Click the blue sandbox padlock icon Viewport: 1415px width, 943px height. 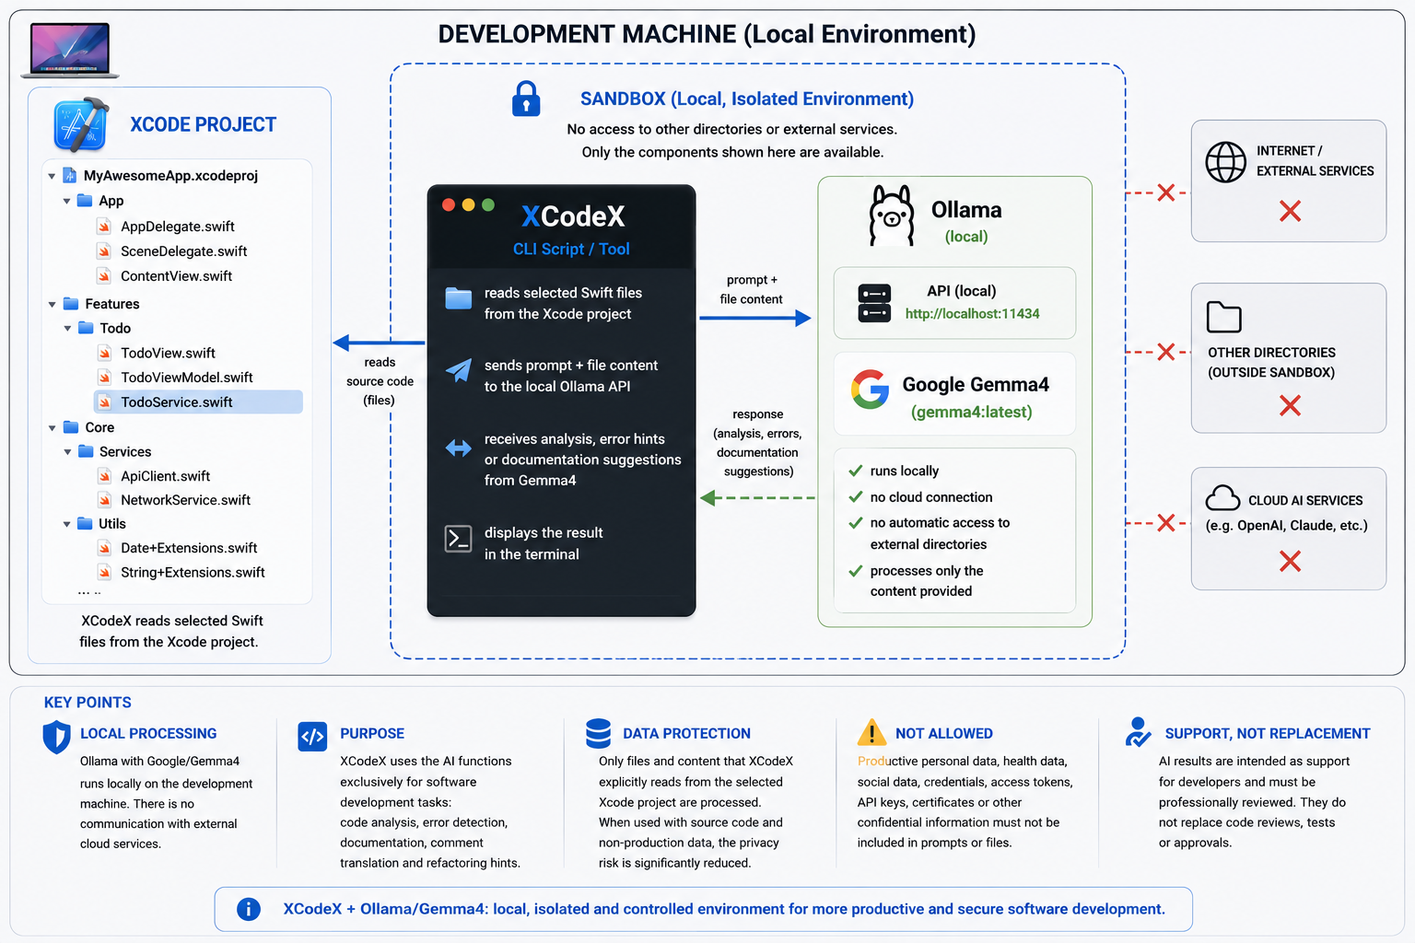[526, 99]
